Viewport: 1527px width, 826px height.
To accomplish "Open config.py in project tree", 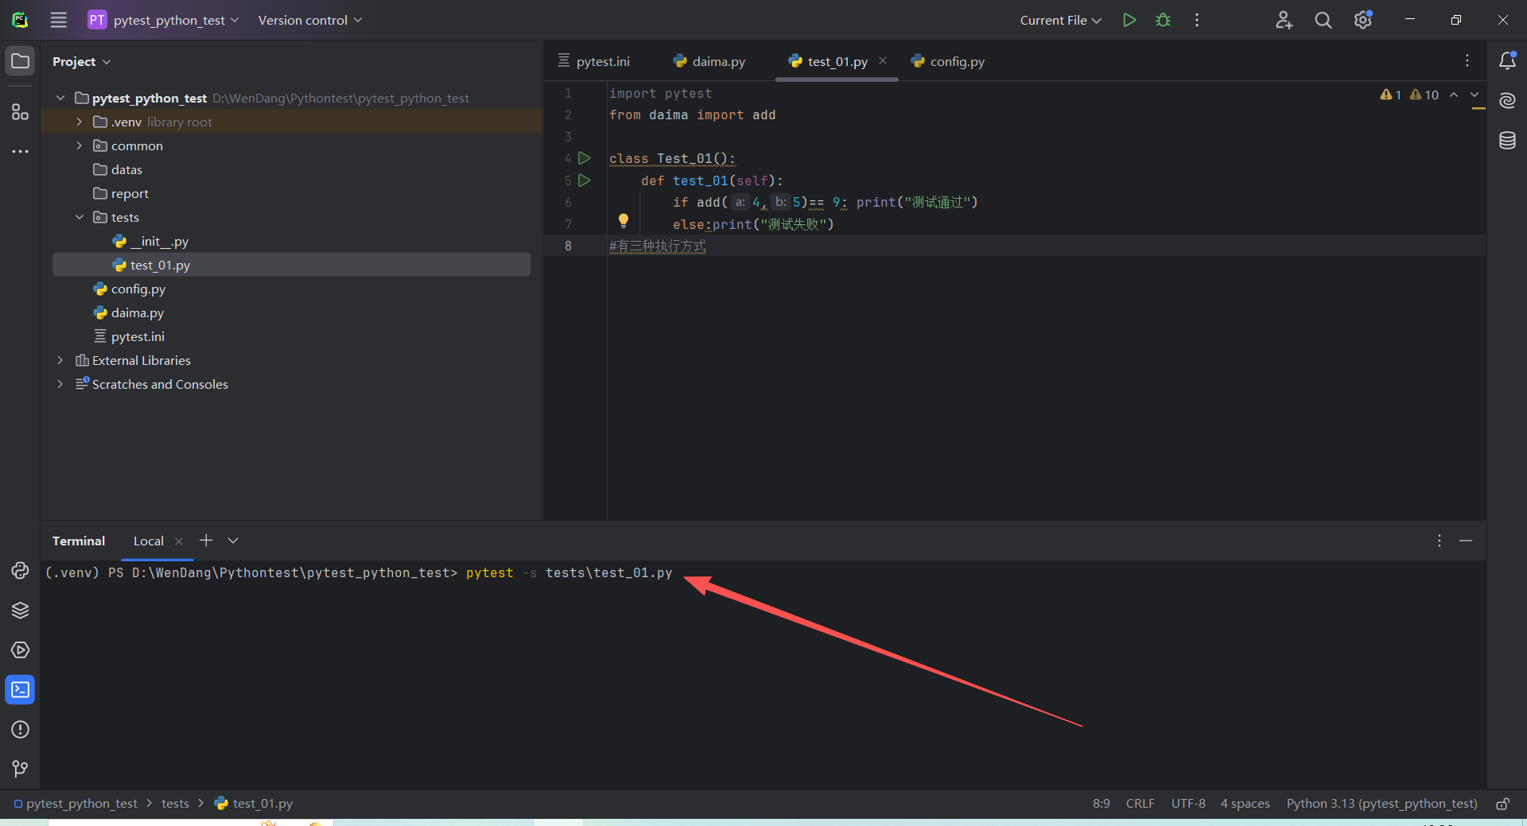I will (x=138, y=289).
